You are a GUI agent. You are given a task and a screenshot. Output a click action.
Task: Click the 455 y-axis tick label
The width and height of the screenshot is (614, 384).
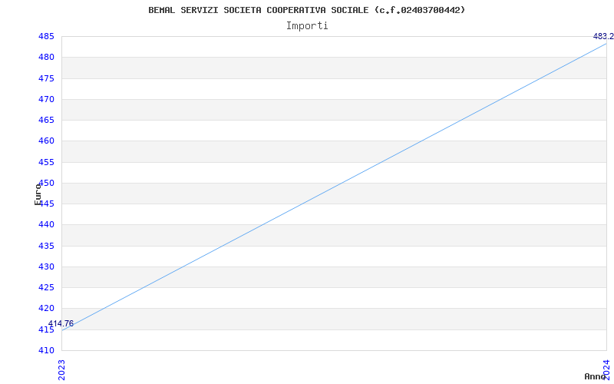46,162
